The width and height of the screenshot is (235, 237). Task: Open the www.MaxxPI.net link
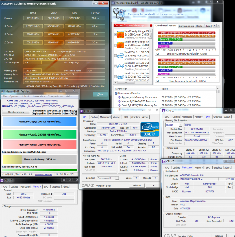(x=43, y=175)
